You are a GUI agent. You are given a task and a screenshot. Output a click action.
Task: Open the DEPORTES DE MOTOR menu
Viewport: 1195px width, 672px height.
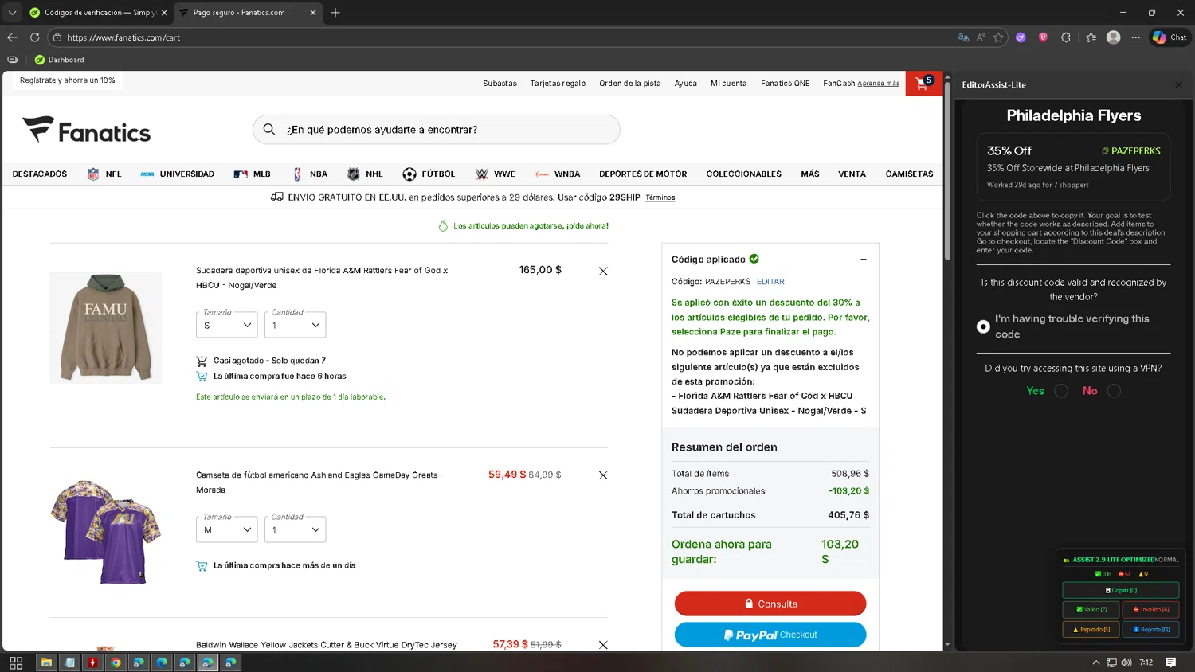point(643,174)
